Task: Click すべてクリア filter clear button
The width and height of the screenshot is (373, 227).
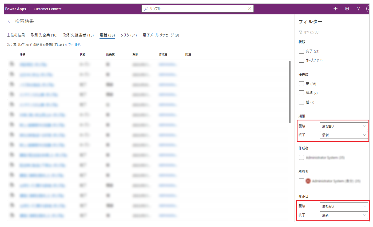Action: [309, 32]
